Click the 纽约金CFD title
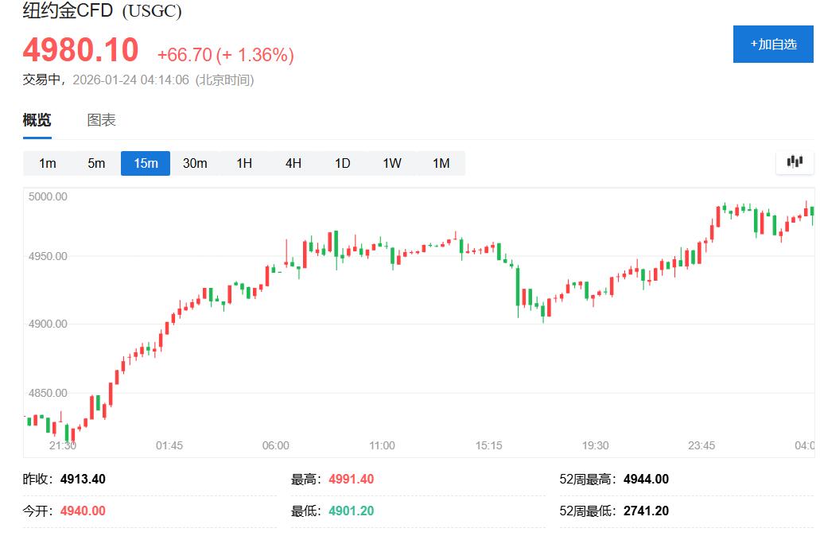The image size is (820, 536). tap(68, 11)
